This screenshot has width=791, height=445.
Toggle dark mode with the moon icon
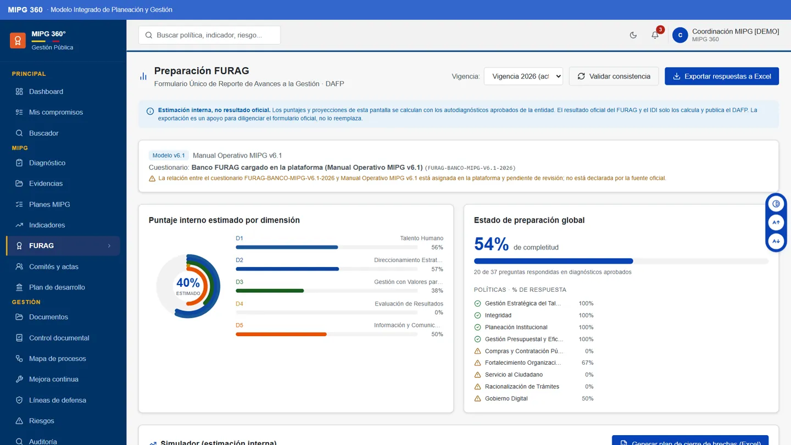633,35
